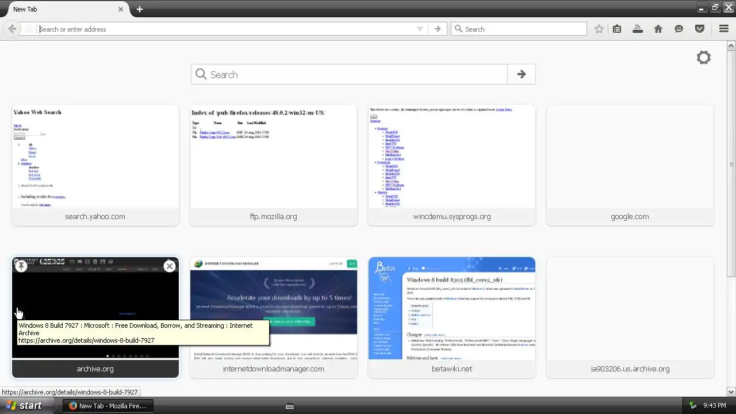Screen dimensions: 736x414
Task: Click the page site identity info icon
Action: [x=28, y=29]
